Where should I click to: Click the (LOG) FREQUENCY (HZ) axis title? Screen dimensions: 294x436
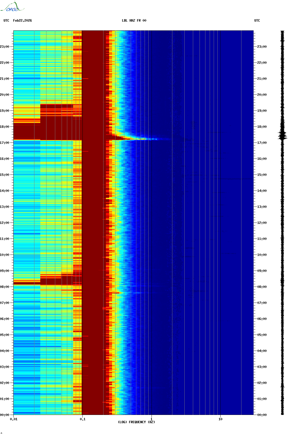coord(136,422)
